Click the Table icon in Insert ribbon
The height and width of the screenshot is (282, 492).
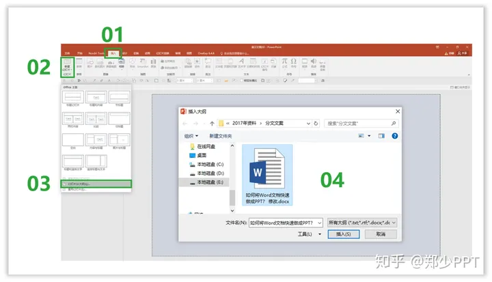tap(79, 63)
